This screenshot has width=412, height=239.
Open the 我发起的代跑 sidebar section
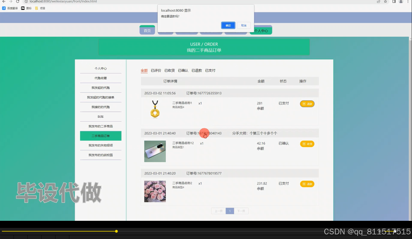click(101, 87)
